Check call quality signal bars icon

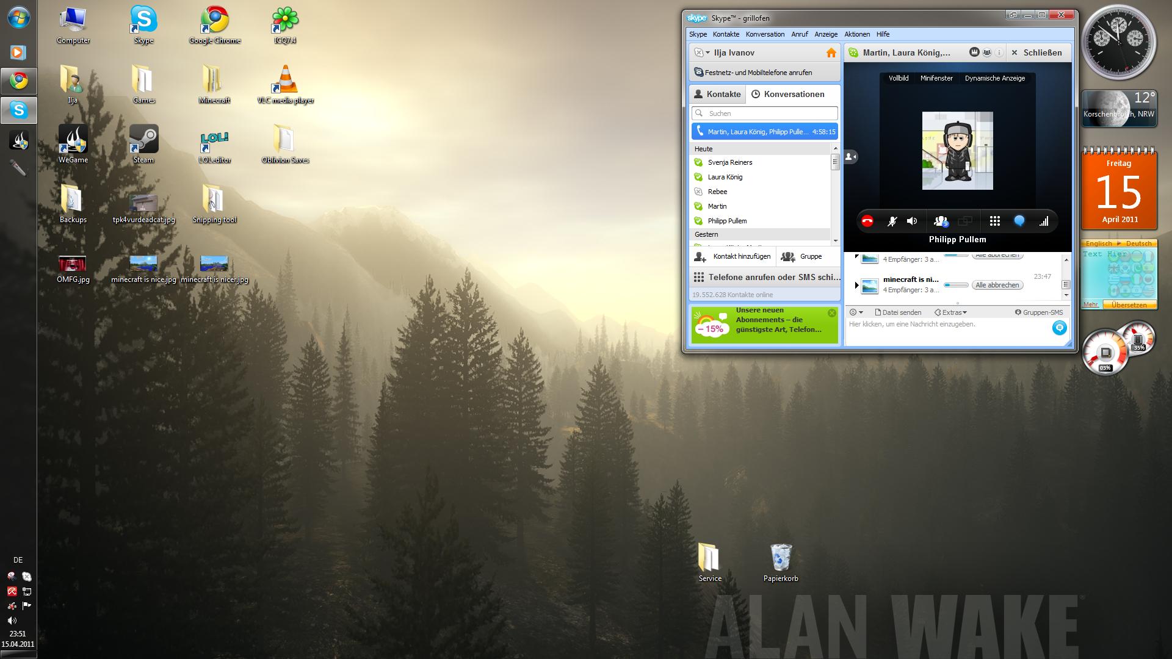point(1044,221)
